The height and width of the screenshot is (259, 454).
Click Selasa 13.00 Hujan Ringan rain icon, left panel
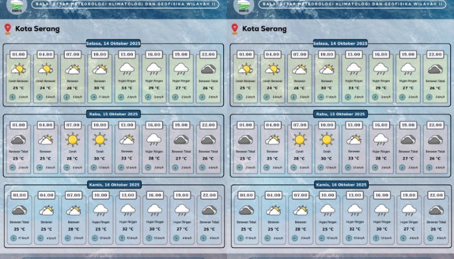126,69
